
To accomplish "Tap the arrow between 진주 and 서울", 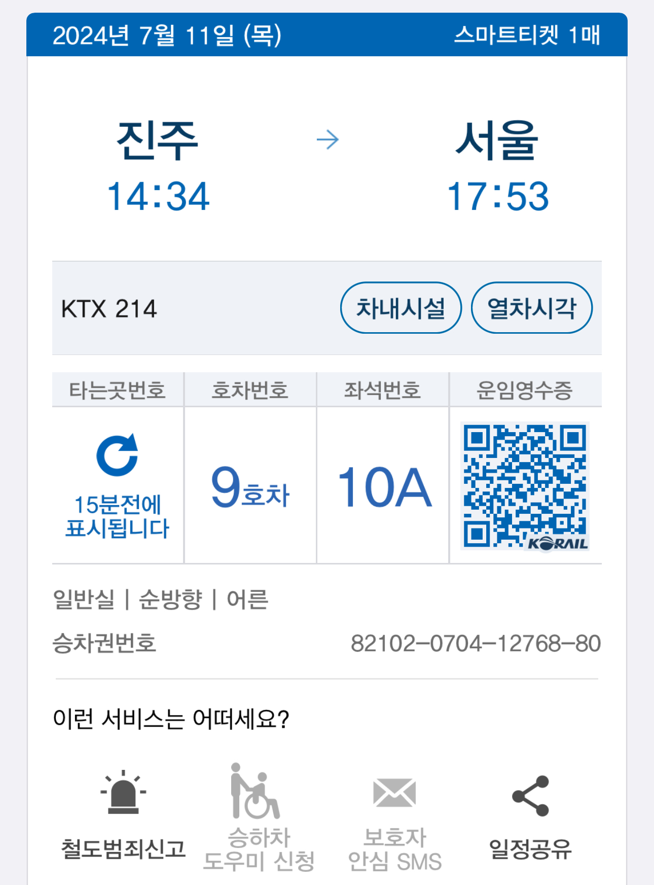I will coord(328,140).
